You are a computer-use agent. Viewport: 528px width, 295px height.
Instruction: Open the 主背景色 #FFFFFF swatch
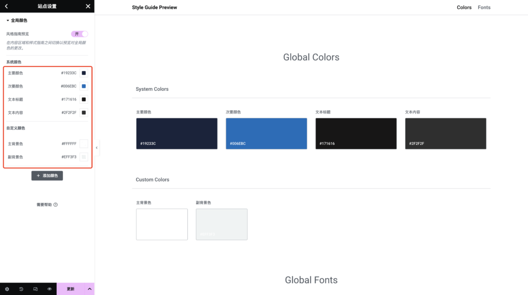pos(84,144)
